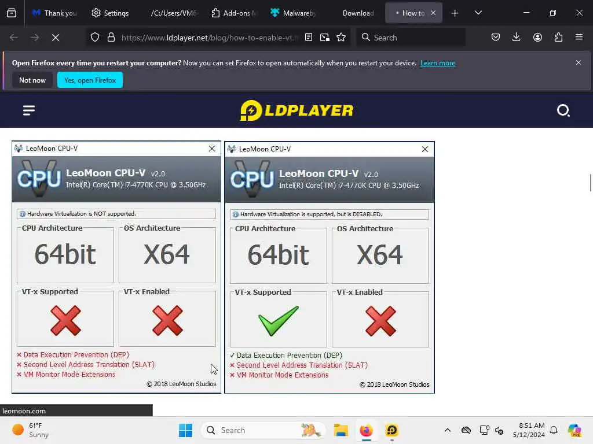Toggle reader view icon
Screen dimensions: 593x444
(x=309, y=38)
